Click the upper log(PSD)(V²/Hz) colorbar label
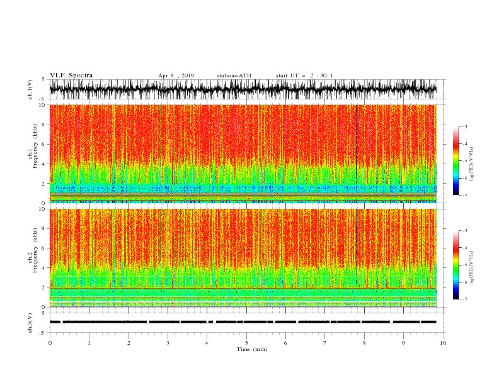499x385 pixels. tap(472, 164)
